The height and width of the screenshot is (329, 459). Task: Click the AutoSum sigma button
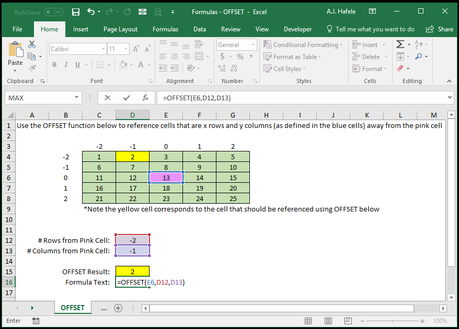tap(400, 44)
